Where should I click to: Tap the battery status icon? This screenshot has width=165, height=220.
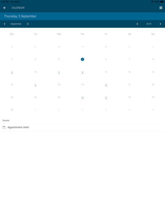tap(162, 2)
